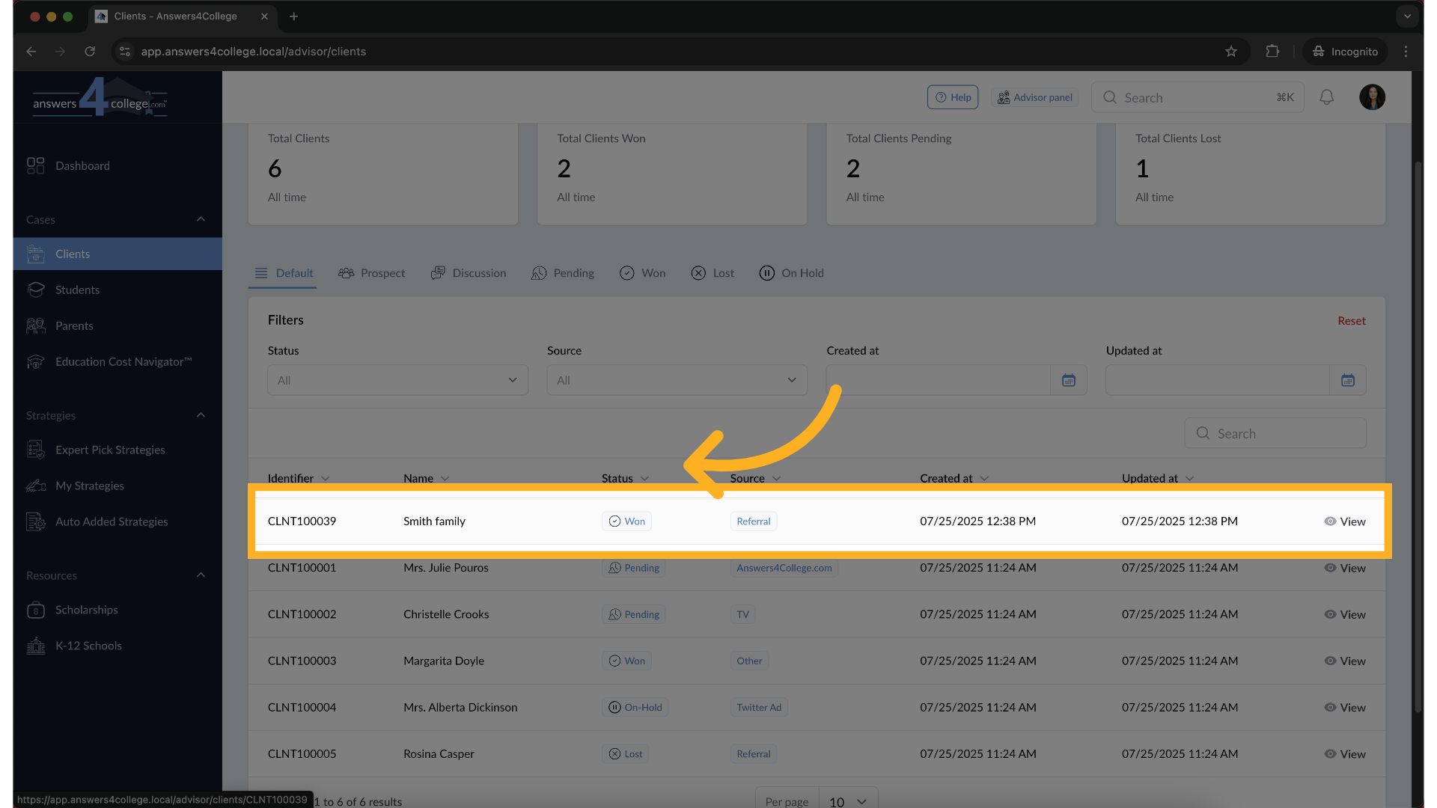1437x808 pixels.
Task: Collapse the Strategies sidebar section
Action: [x=201, y=415]
